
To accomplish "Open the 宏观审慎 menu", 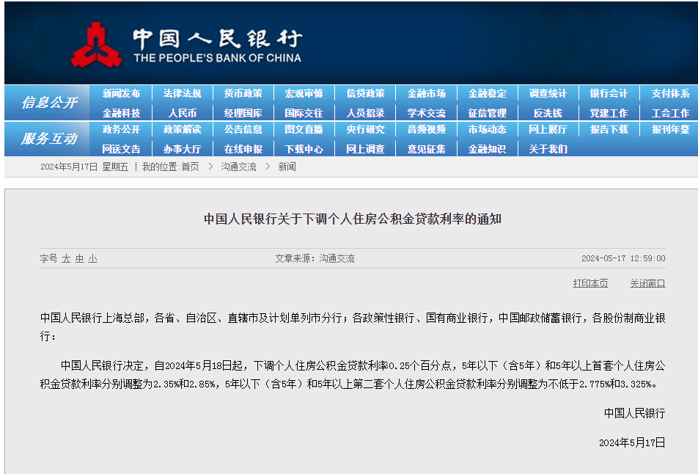I will [303, 93].
